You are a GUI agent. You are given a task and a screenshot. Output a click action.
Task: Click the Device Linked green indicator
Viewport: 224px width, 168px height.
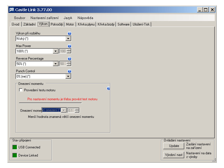pos(15,155)
